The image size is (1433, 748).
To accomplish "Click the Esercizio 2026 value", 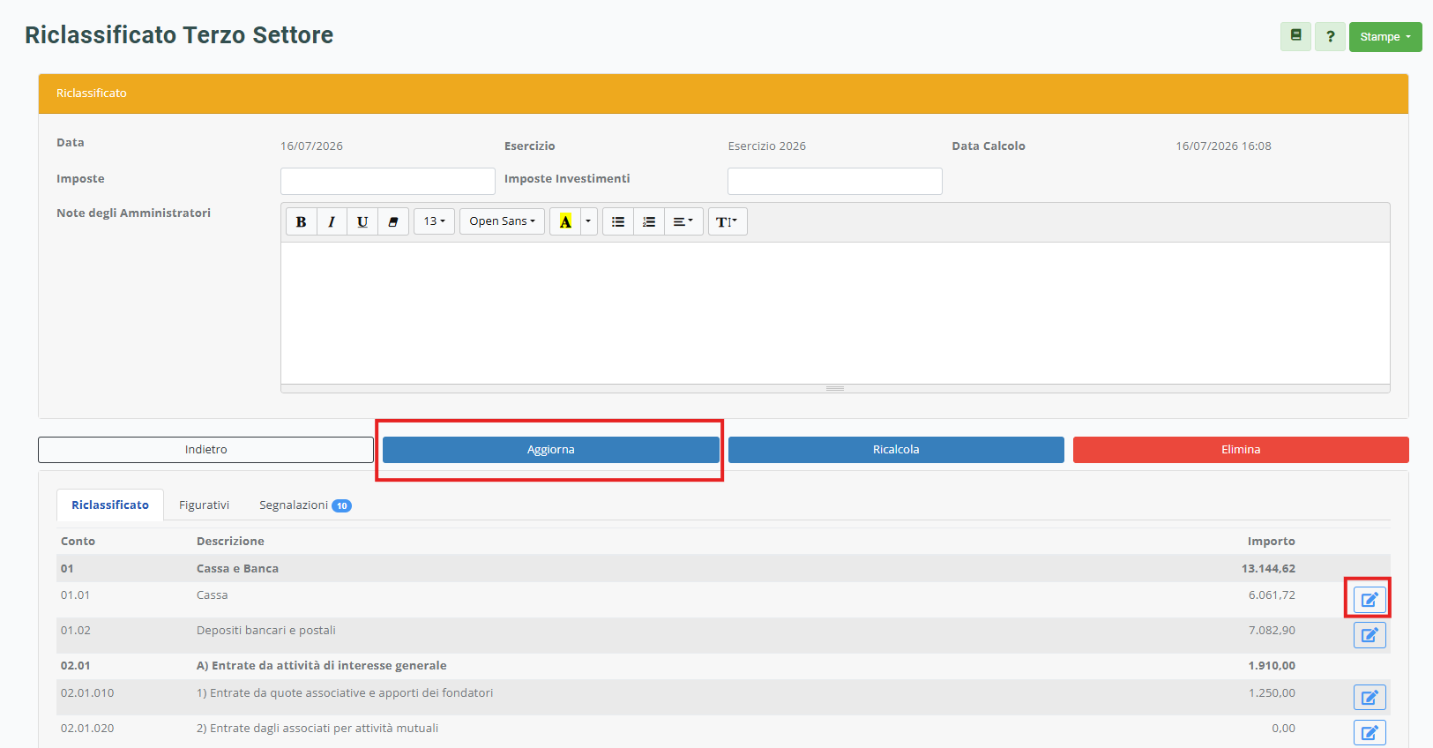I will point(766,146).
